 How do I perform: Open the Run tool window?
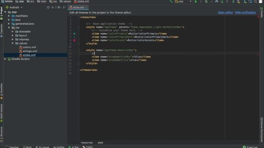[73, 147]
